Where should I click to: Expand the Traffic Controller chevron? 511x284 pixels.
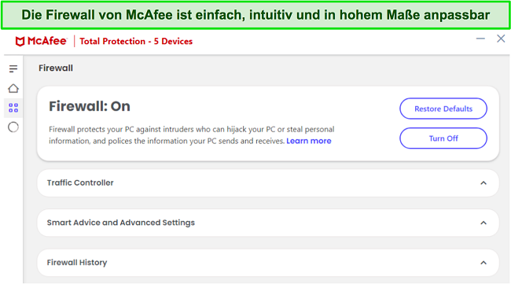(x=483, y=183)
